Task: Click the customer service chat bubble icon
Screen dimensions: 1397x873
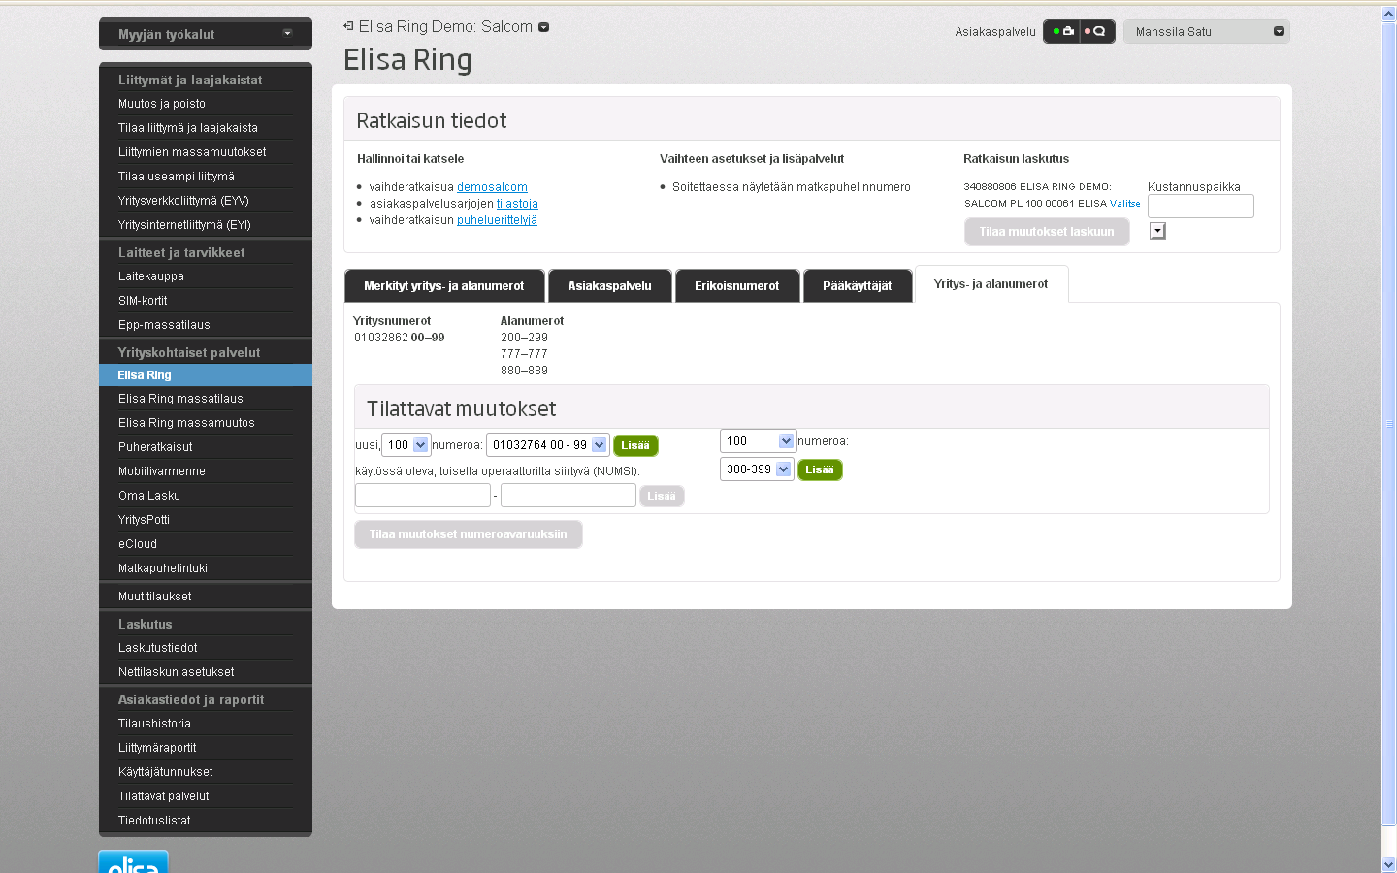Action: coord(1096,32)
